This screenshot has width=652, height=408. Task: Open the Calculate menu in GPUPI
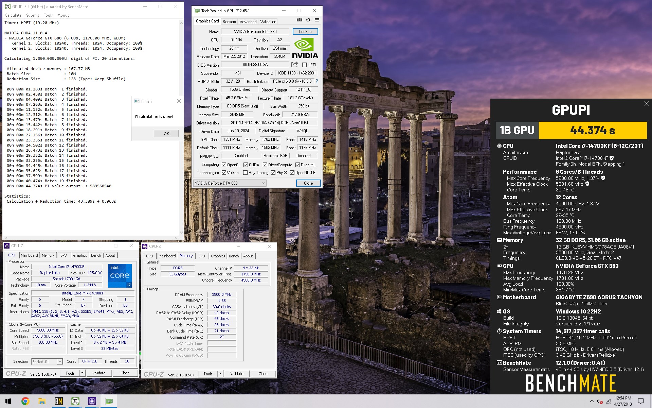(13, 15)
